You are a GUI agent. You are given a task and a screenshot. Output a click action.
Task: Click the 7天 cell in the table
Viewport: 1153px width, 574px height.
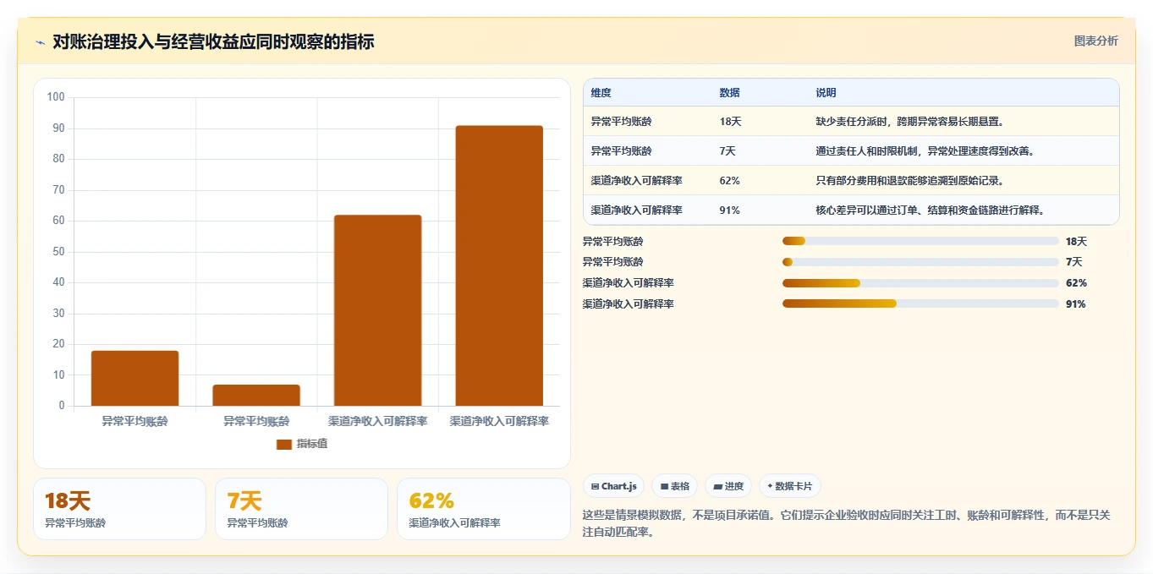tap(727, 151)
